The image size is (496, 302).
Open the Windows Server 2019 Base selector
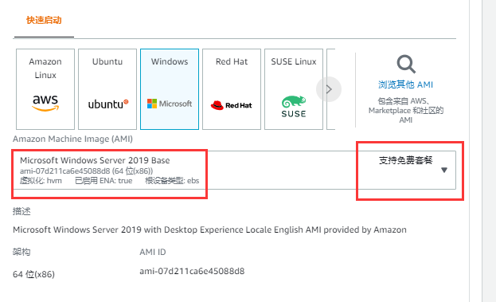(234, 170)
